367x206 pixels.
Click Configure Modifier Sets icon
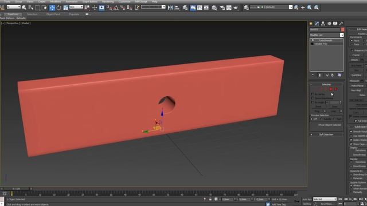point(339,75)
